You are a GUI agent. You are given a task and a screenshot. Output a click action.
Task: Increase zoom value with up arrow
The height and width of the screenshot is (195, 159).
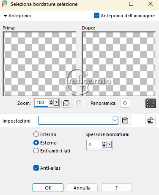pyautogui.click(x=52, y=101)
